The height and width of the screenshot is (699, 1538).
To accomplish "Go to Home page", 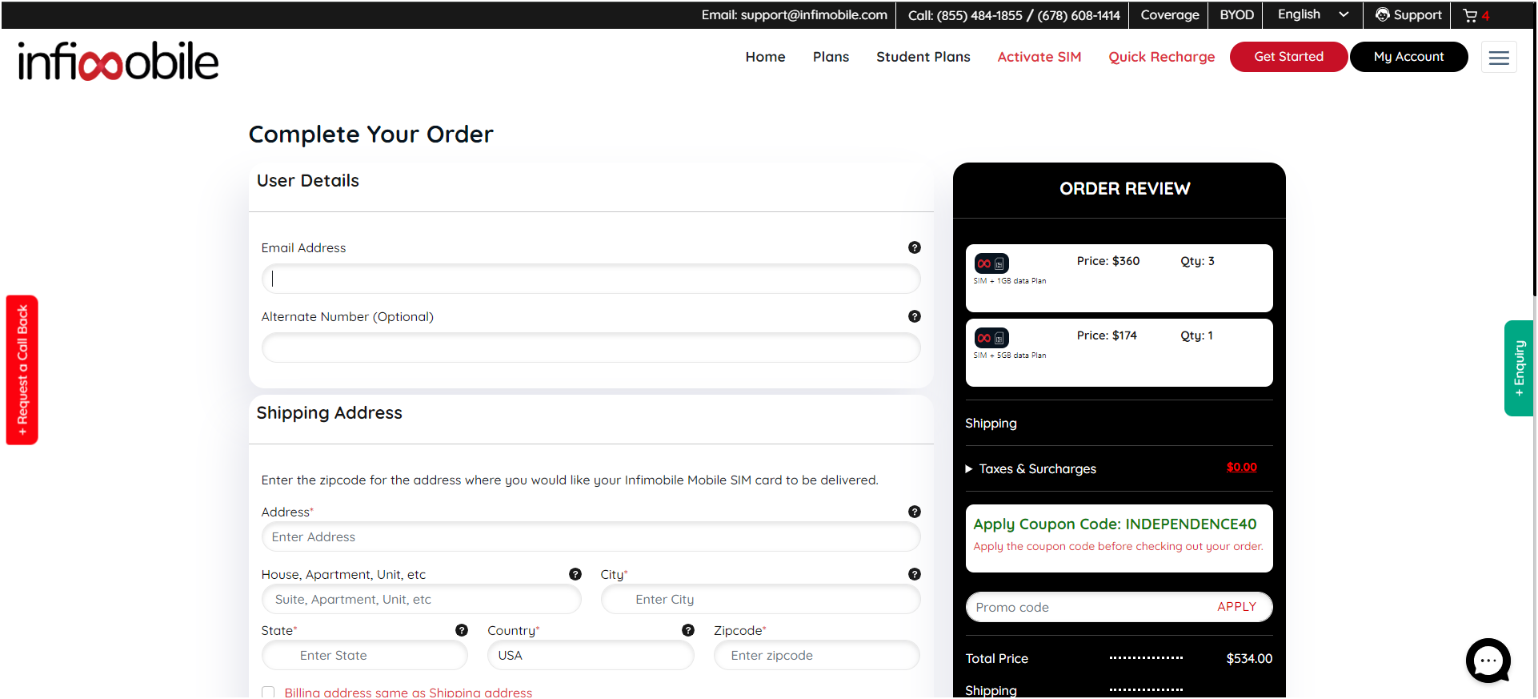I will pos(765,57).
